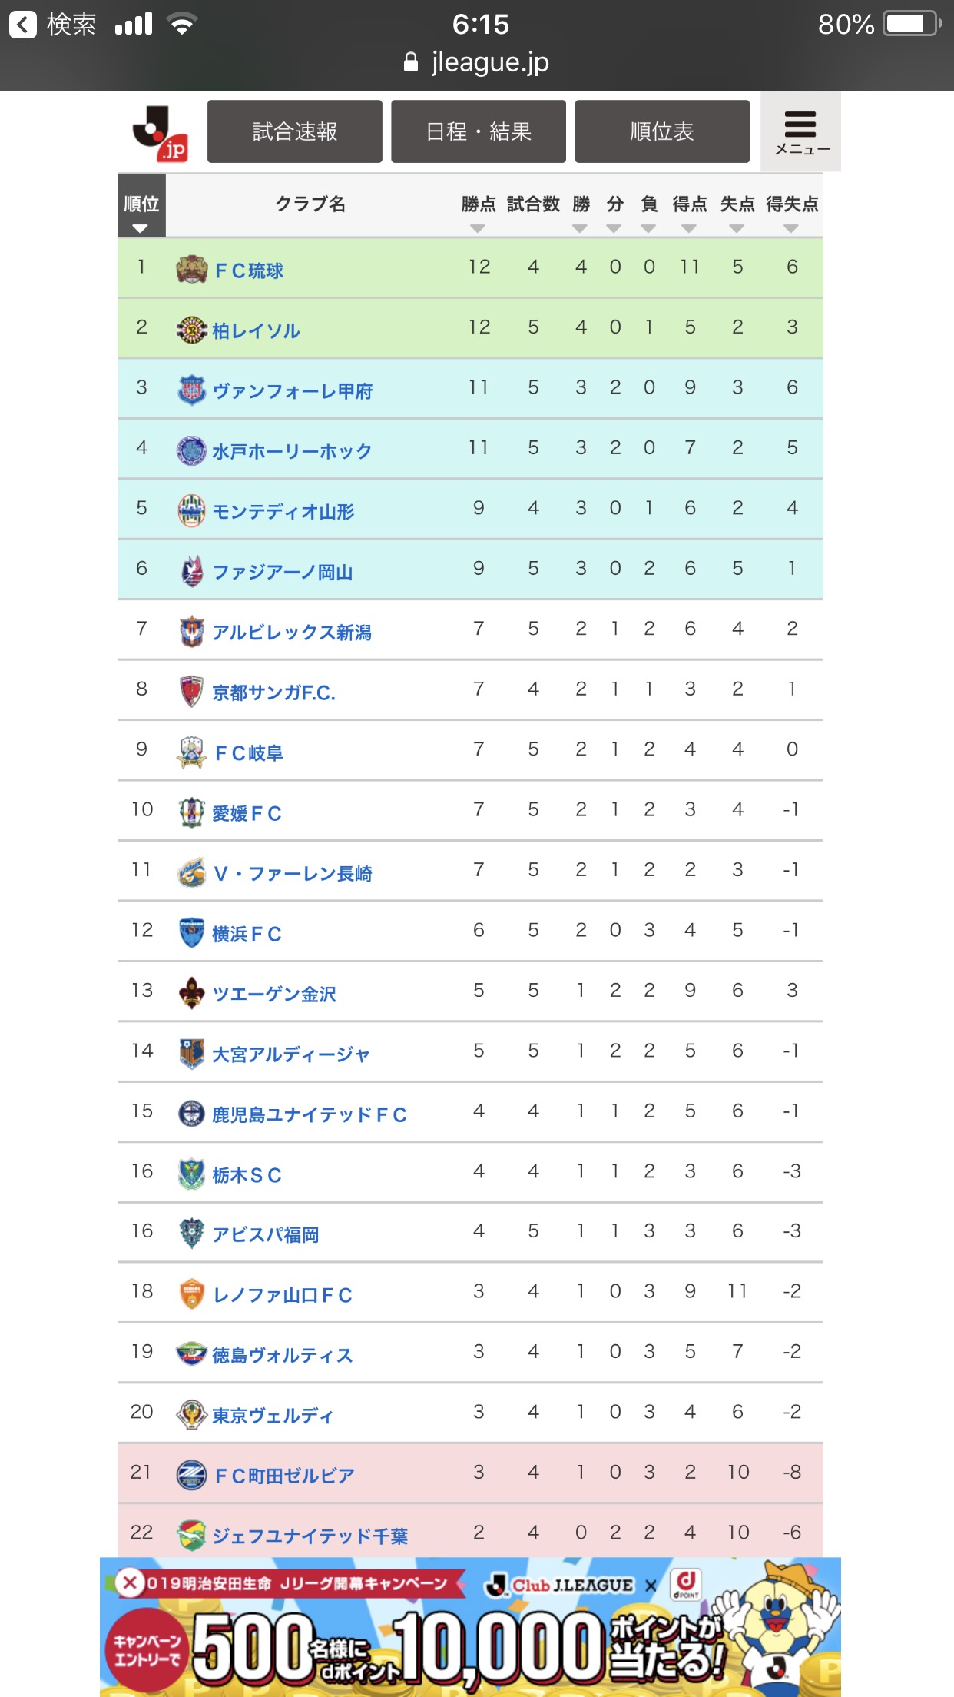
Task: Sort table by 得点 arrow
Action: pyautogui.click(x=689, y=228)
